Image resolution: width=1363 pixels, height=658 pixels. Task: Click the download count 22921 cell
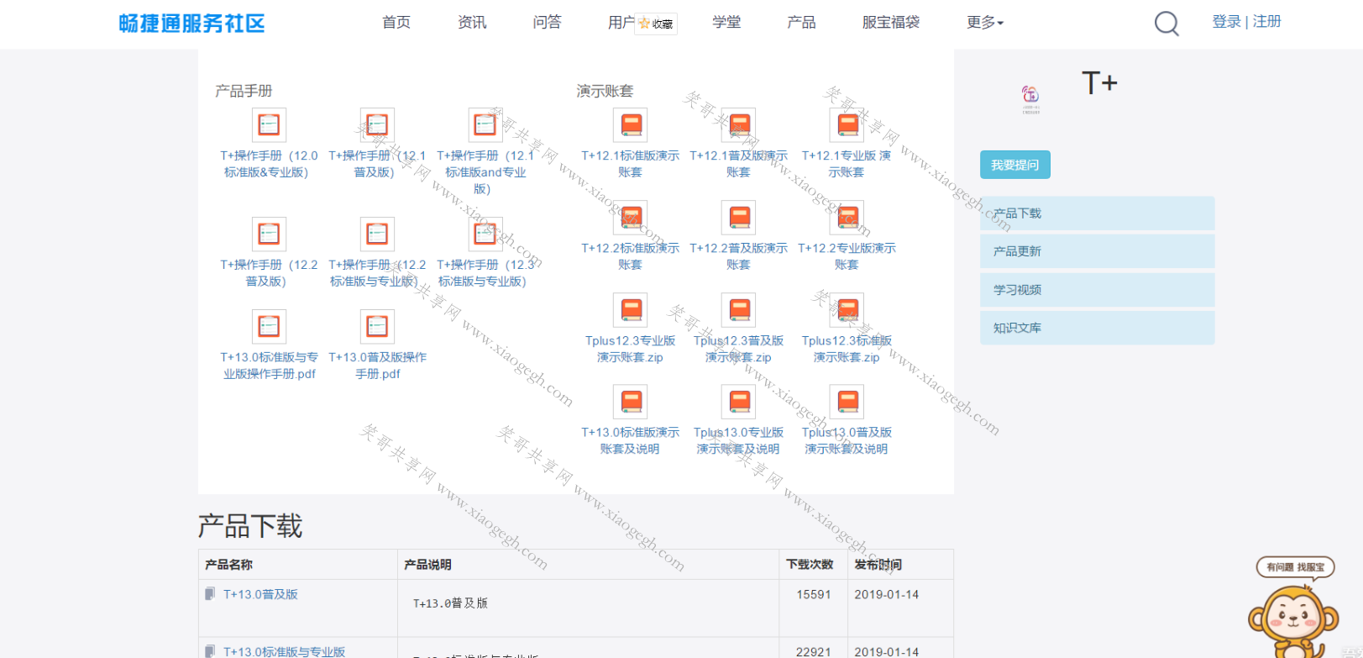click(813, 651)
